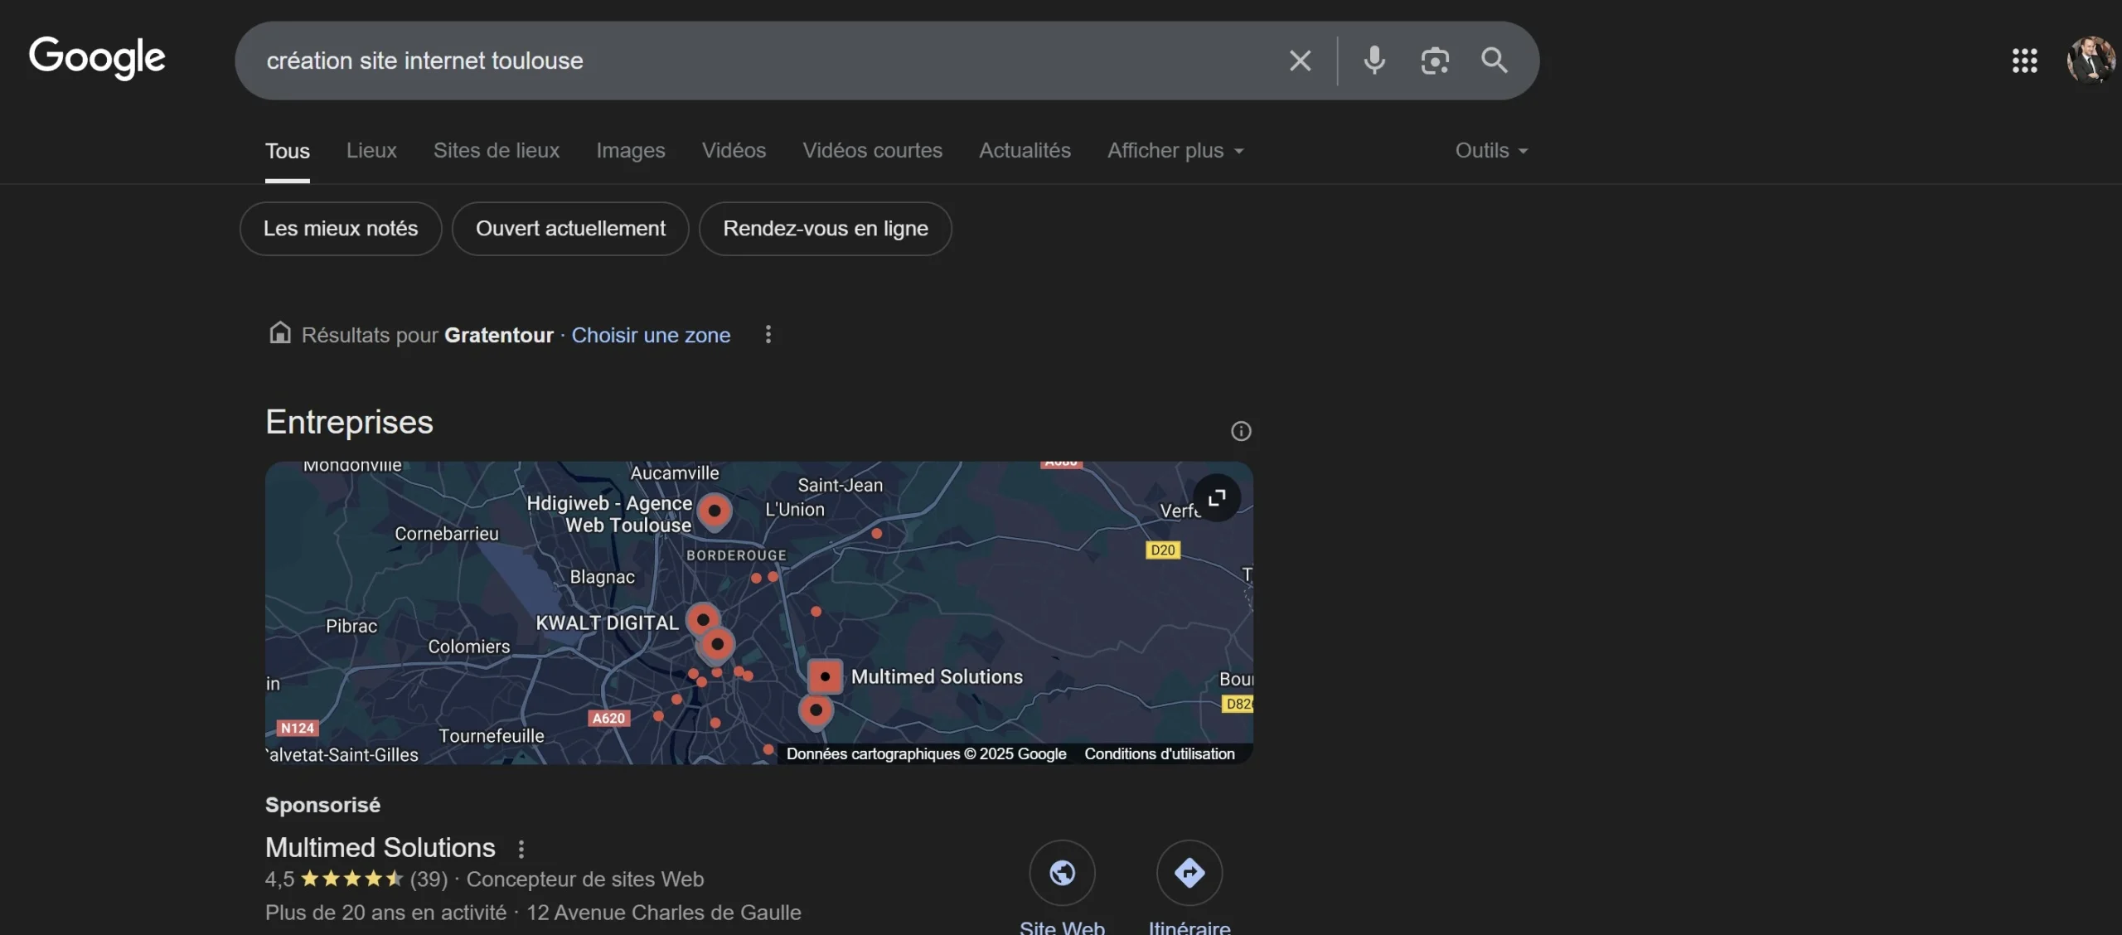This screenshot has height=935, width=2122.
Task: Select the Hdigiweb Agence Web Toulouse map pin
Action: click(x=715, y=511)
